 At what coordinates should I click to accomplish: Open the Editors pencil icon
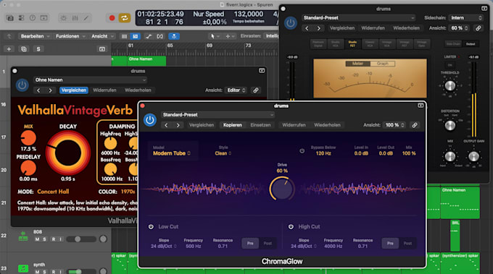pyautogui.click(x=86, y=18)
